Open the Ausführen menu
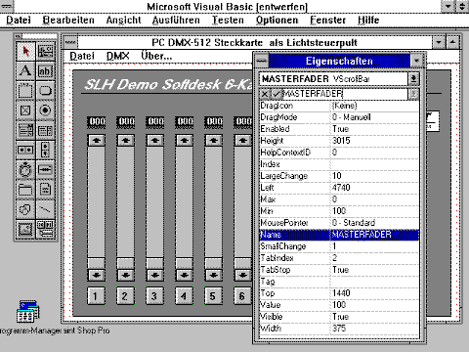This screenshot has width=469, height=352. pyautogui.click(x=176, y=20)
